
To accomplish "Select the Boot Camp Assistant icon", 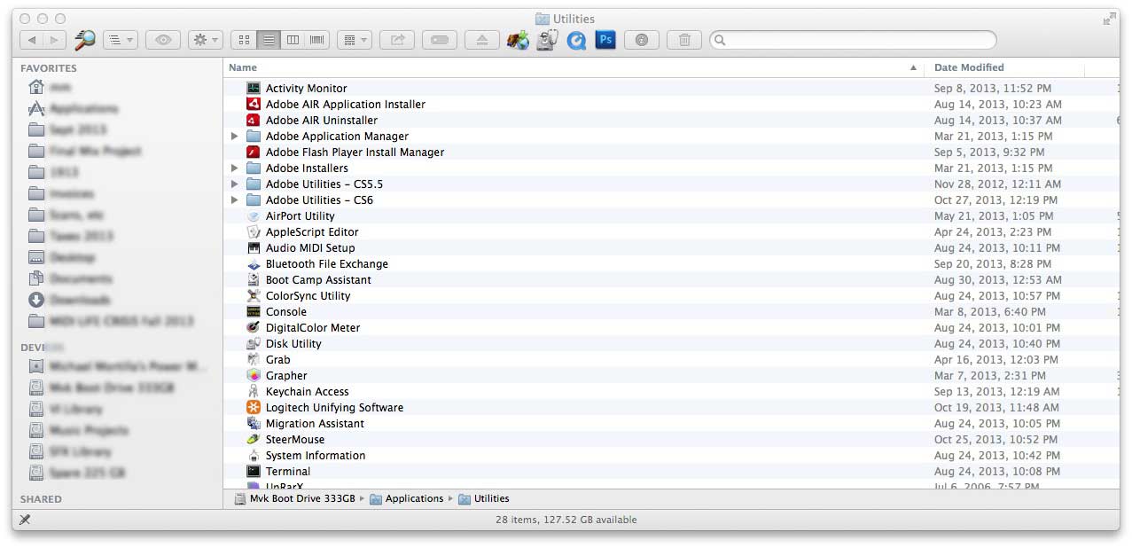I will click(254, 280).
